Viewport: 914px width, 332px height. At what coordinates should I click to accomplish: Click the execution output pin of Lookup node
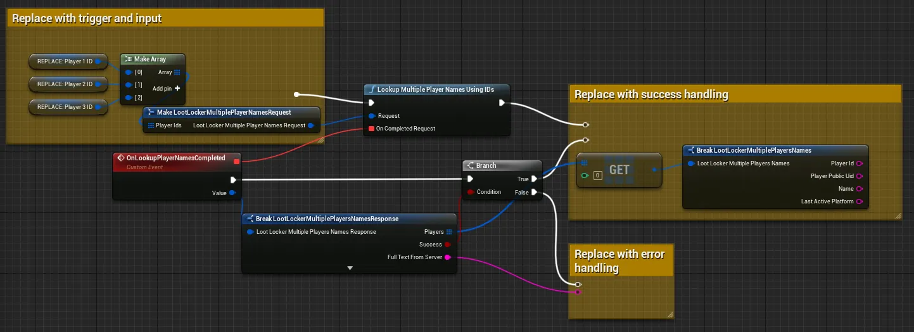coord(502,103)
